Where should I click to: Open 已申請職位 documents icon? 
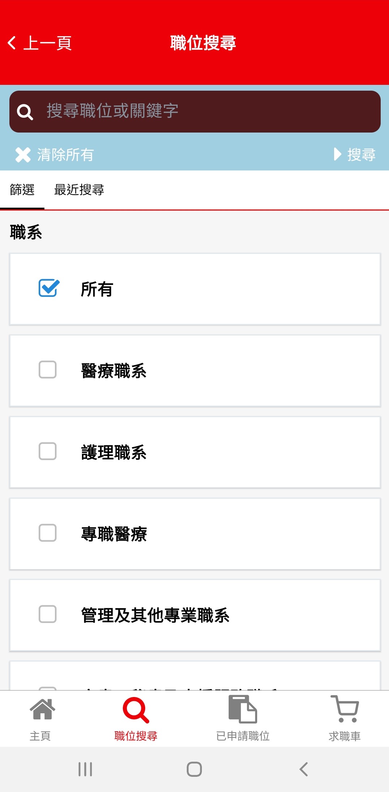[242, 709]
